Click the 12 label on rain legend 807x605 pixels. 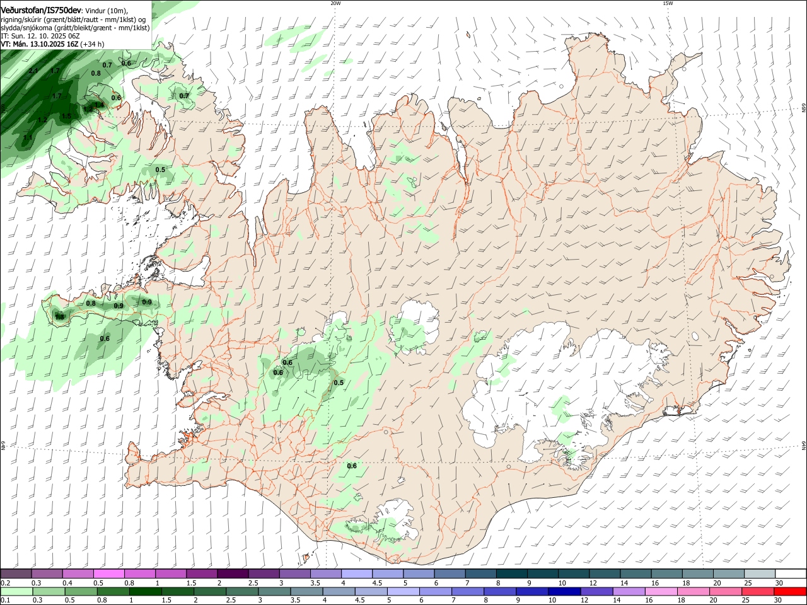(584, 601)
